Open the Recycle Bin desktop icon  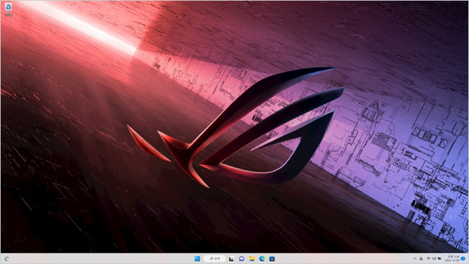pyautogui.click(x=9, y=9)
